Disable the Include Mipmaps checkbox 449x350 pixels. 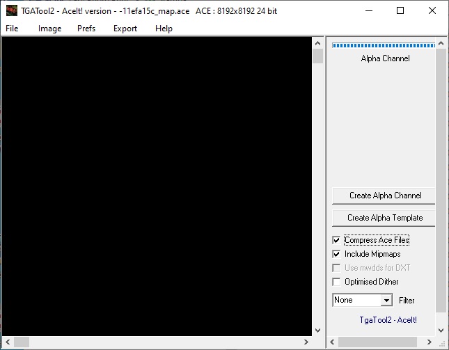(337, 254)
